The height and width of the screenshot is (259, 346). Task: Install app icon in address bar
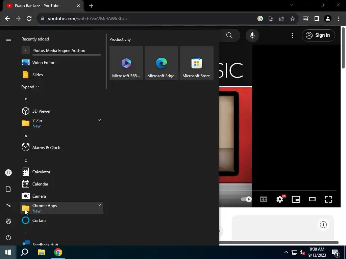pos(271,19)
